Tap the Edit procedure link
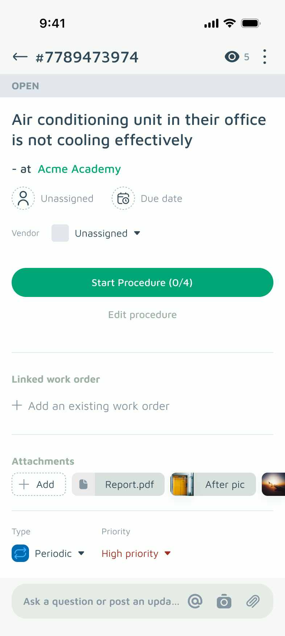The image size is (285, 636). pos(142,315)
